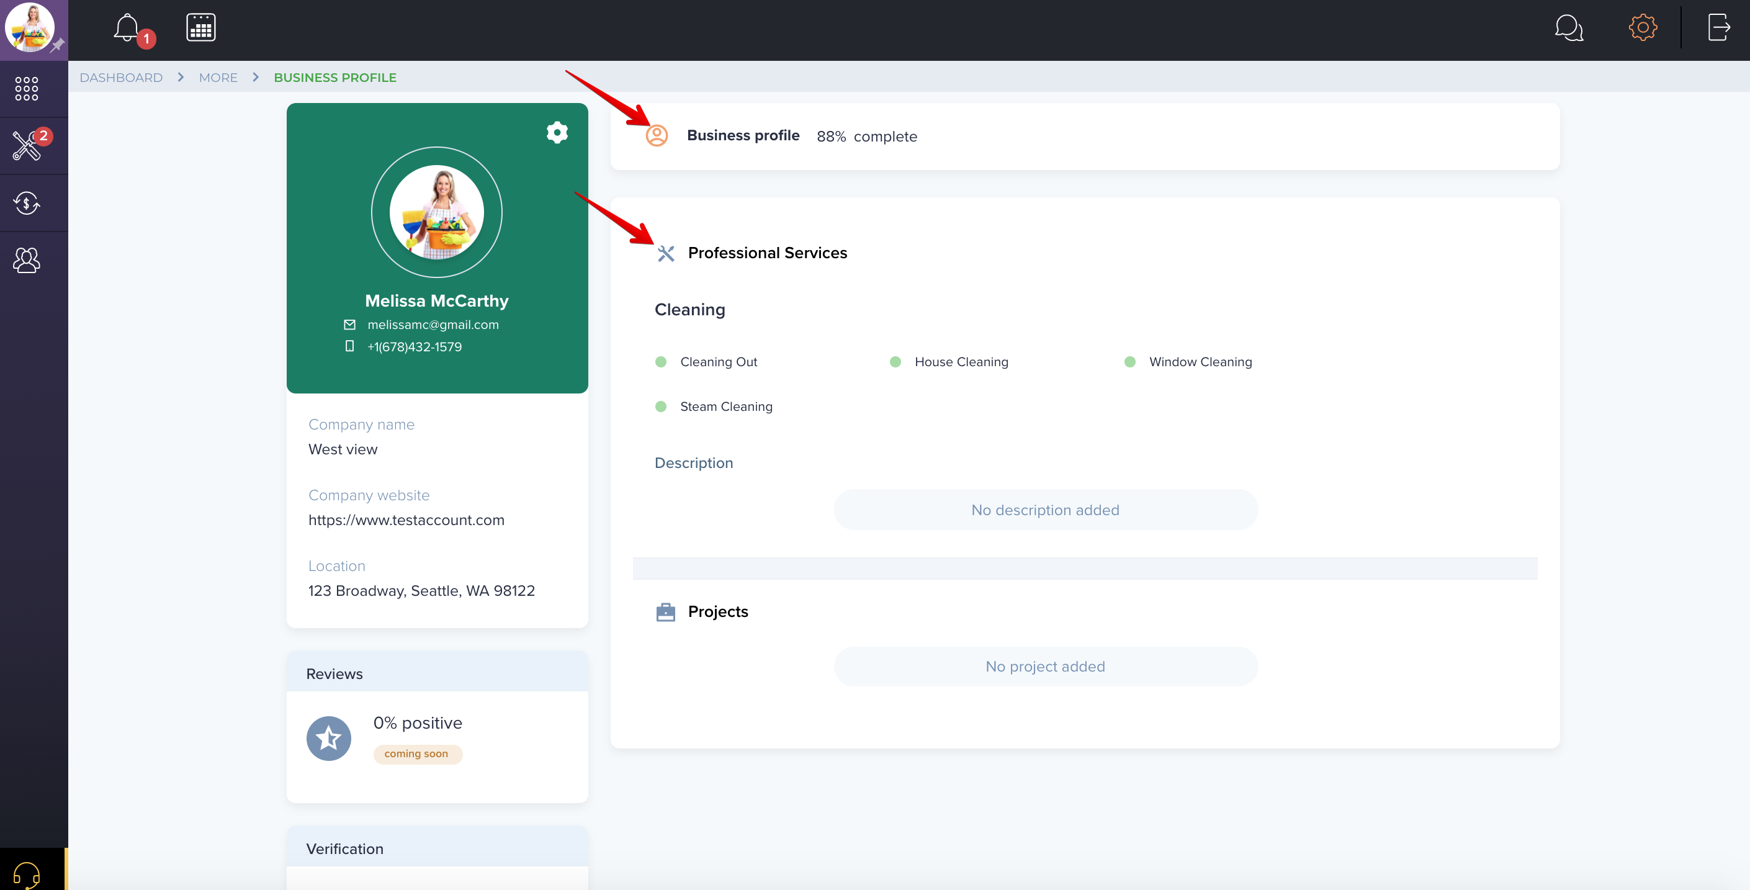
Task: Click 0% positive review text
Action: pos(418,723)
